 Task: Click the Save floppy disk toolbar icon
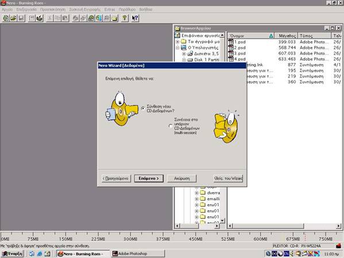click(21, 18)
